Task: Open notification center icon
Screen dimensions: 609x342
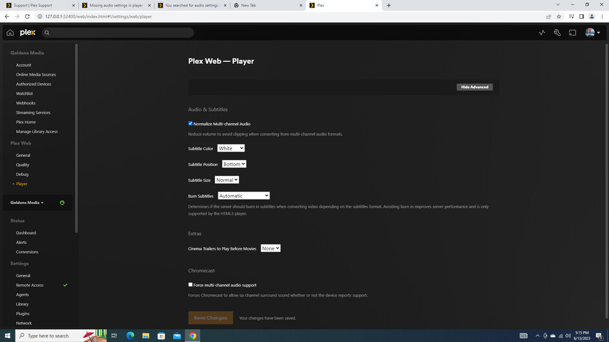Action: (600, 336)
